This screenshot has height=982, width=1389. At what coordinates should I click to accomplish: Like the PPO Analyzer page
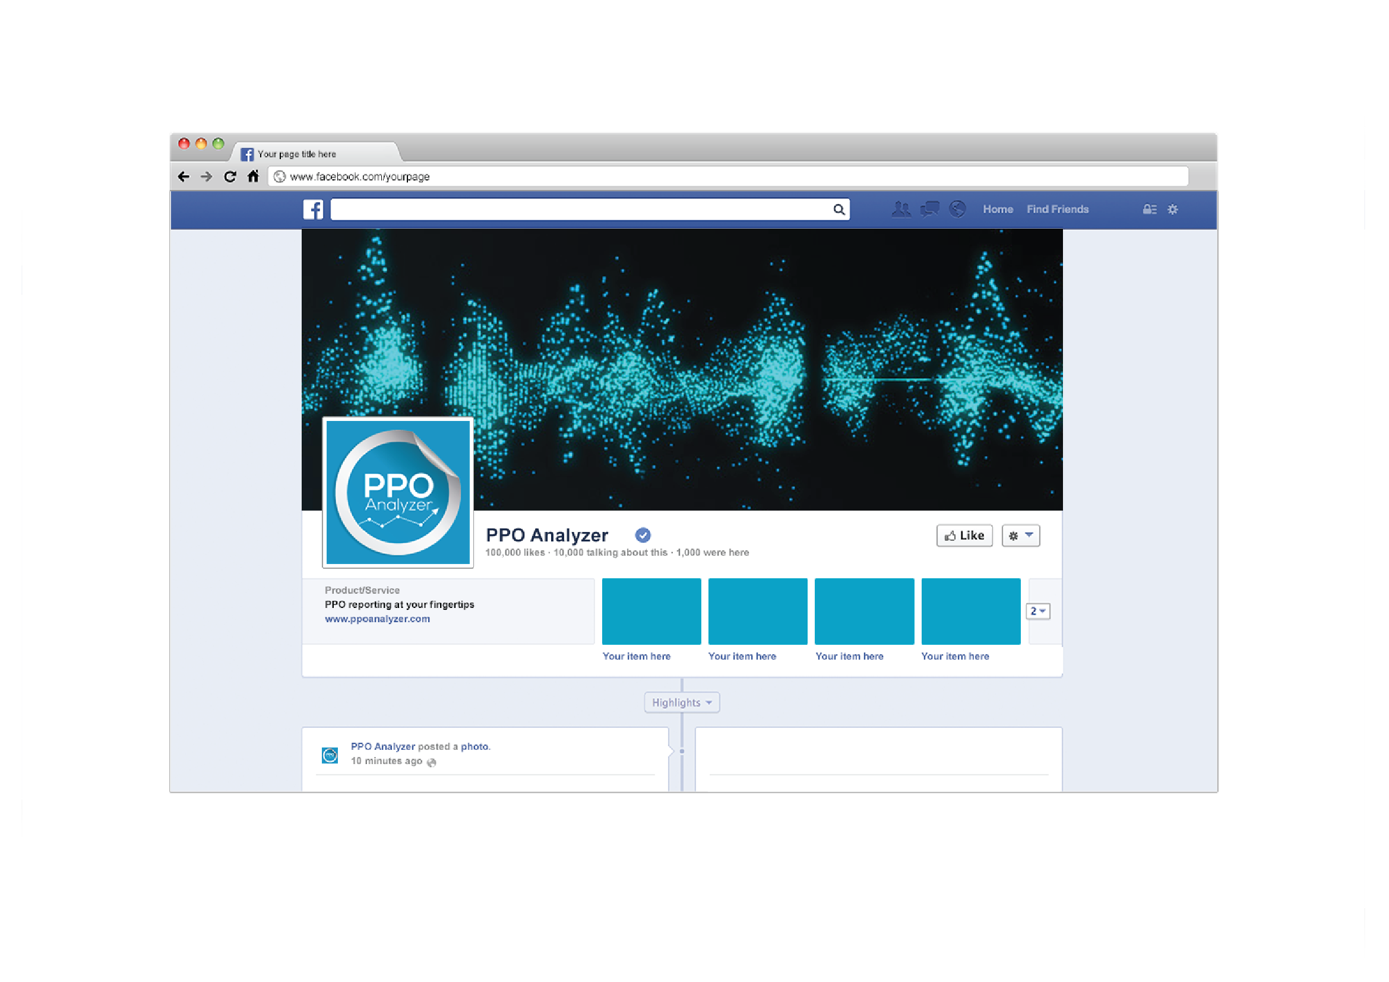coord(964,536)
